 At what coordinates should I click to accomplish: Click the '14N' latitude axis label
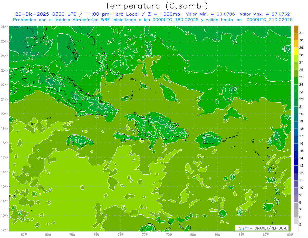pyautogui.click(x=4, y=201)
